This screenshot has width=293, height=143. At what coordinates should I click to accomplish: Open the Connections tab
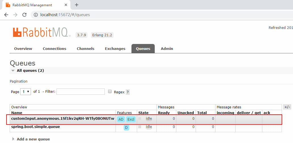pos(55,49)
